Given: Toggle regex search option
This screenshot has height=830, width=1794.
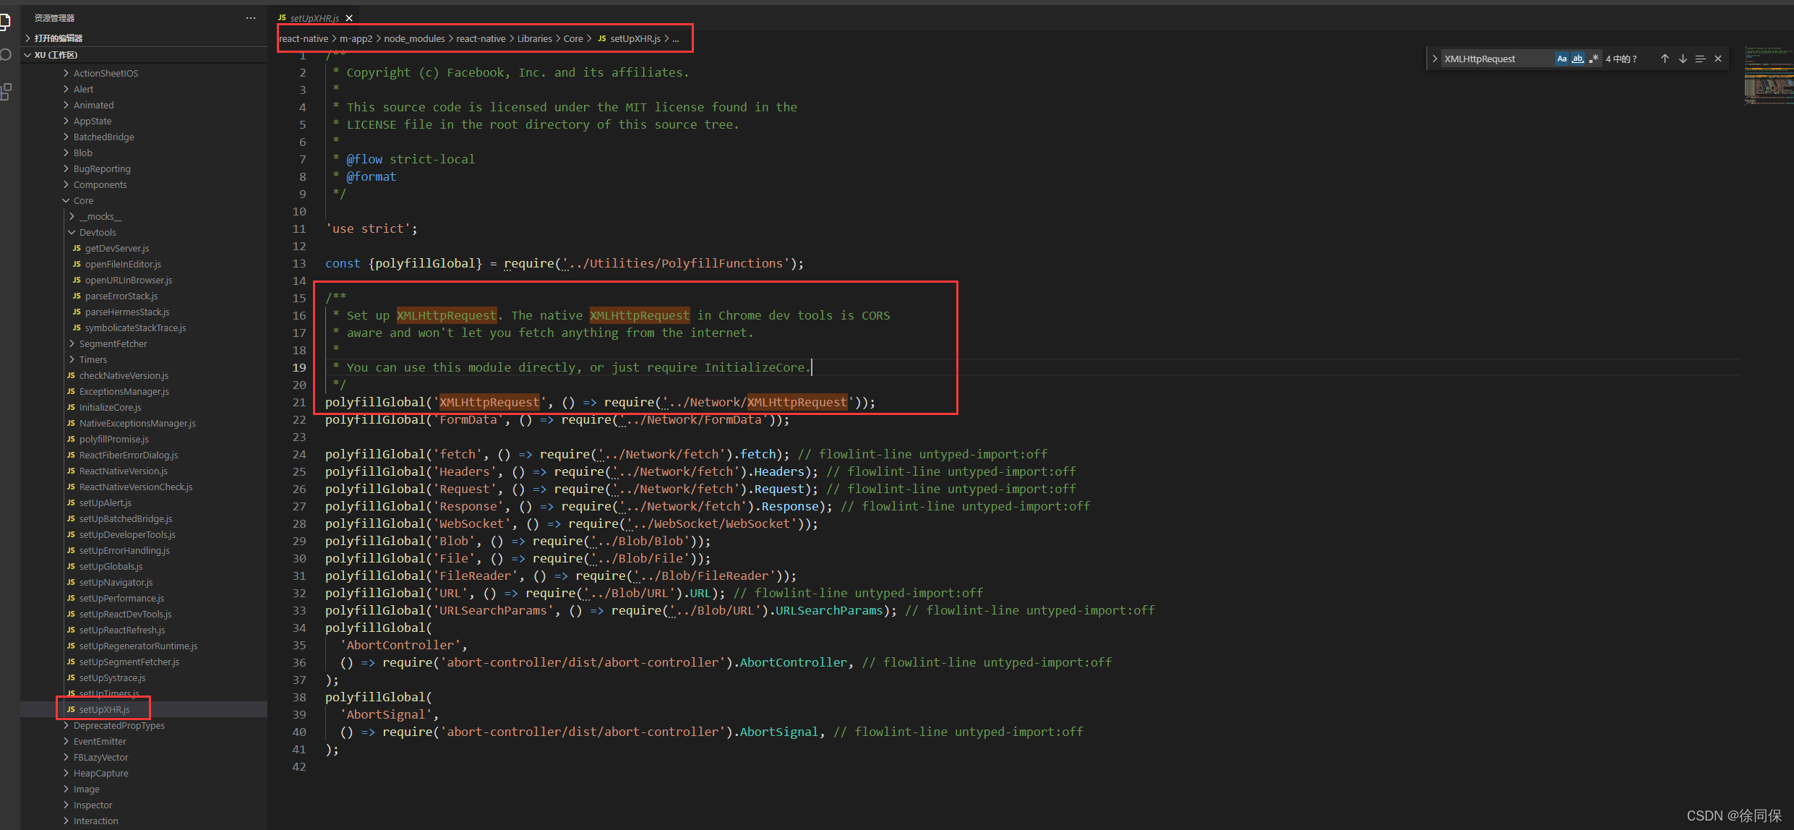Looking at the screenshot, I should [x=1594, y=59].
